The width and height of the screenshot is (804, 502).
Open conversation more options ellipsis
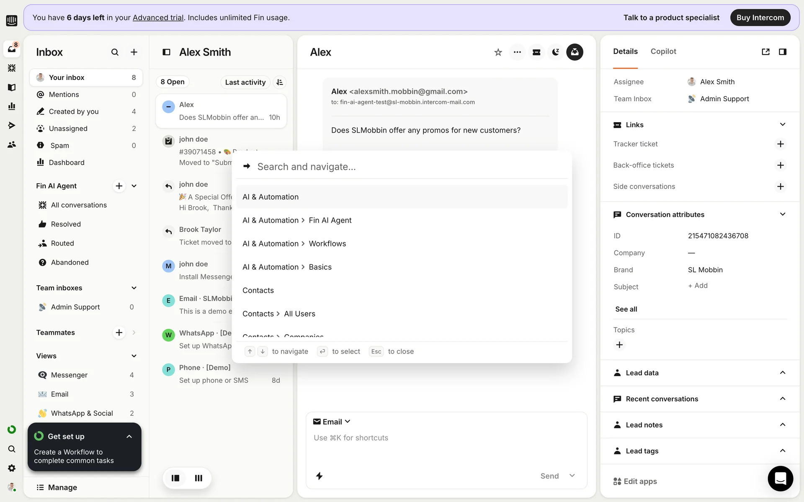[517, 52]
